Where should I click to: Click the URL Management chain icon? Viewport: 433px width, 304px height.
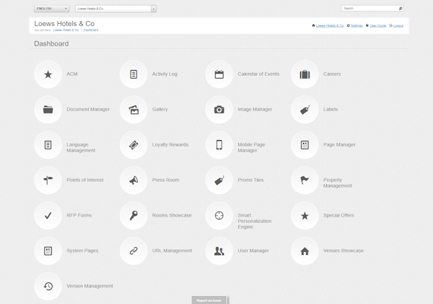134,251
